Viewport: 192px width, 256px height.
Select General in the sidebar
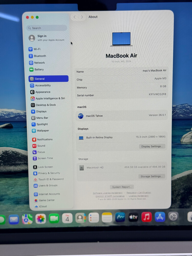(x=48, y=79)
